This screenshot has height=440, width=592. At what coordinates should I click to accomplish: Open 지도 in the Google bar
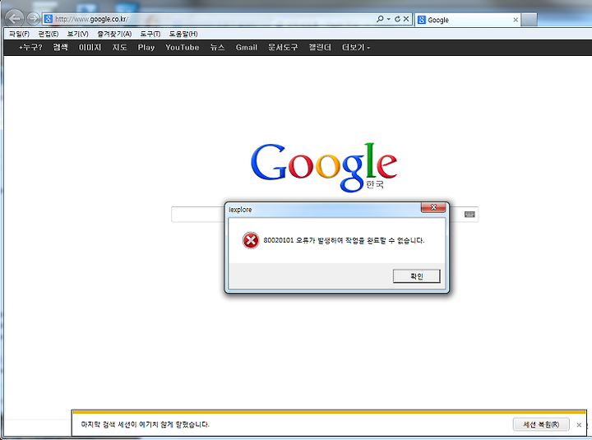tap(119, 47)
